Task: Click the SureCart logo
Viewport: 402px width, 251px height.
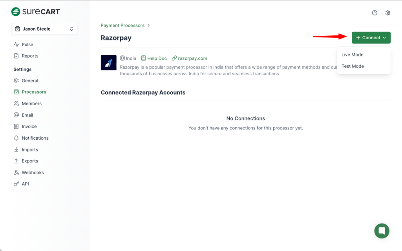Action: [x=36, y=12]
